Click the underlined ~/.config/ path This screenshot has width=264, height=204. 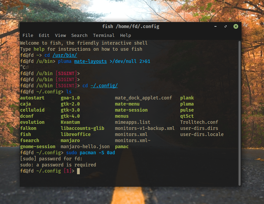tap(104, 86)
